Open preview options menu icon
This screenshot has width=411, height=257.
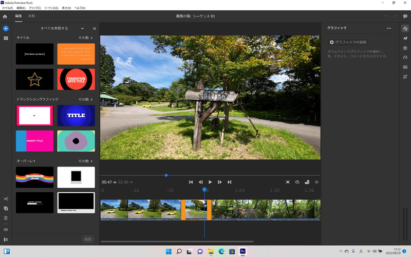[316, 182]
